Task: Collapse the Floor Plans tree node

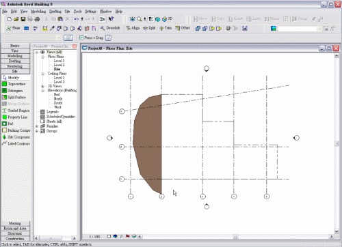Action: [x=42, y=57]
